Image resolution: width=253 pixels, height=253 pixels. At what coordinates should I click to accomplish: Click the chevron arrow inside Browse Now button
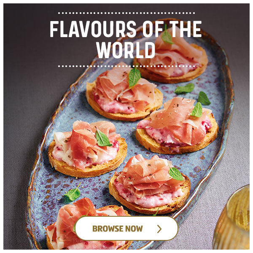tap(159, 229)
